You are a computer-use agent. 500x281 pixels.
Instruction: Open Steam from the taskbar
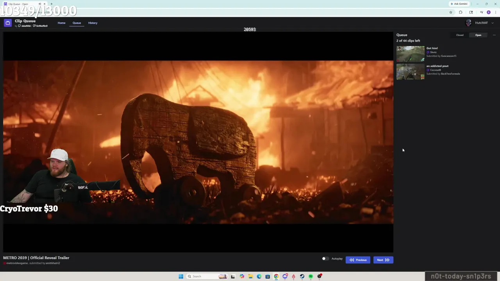(x=302, y=276)
